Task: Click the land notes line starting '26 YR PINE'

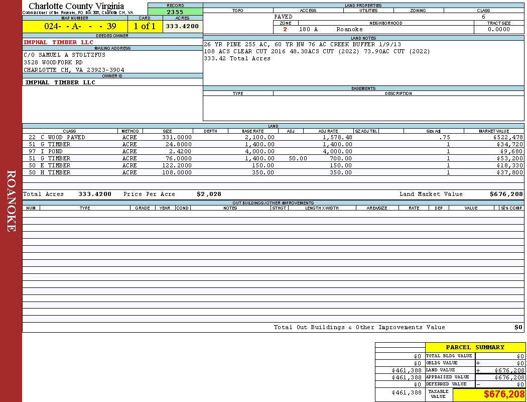Action: coord(302,44)
